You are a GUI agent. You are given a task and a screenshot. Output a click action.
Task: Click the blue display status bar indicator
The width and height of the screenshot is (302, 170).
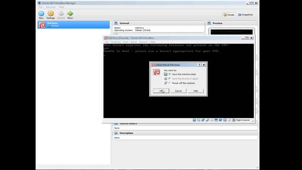click(216, 120)
